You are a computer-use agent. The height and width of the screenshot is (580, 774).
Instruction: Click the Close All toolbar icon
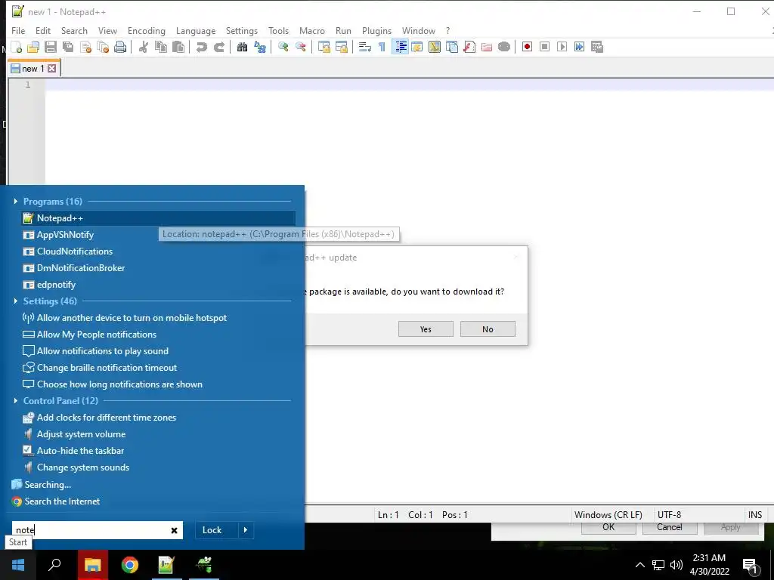pyautogui.click(x=103, y=47)
